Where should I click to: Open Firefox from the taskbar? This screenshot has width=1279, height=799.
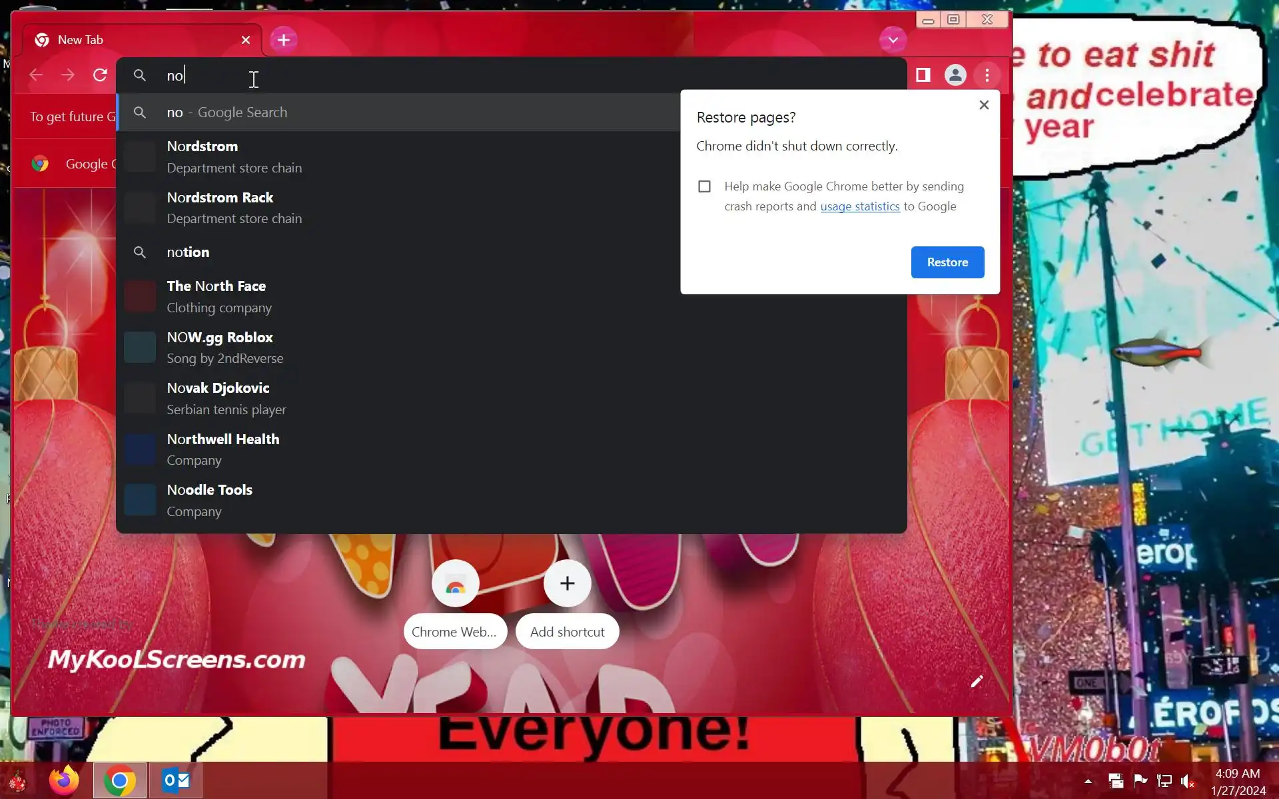pos(64,780)
